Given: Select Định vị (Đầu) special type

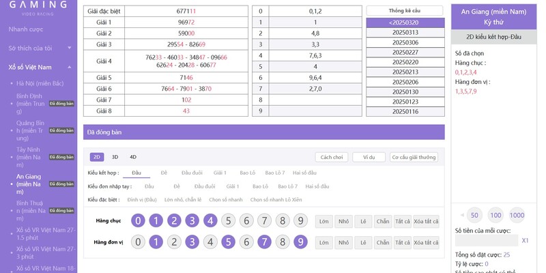Looking at the screenshot, I should click(x=142, y=199).
